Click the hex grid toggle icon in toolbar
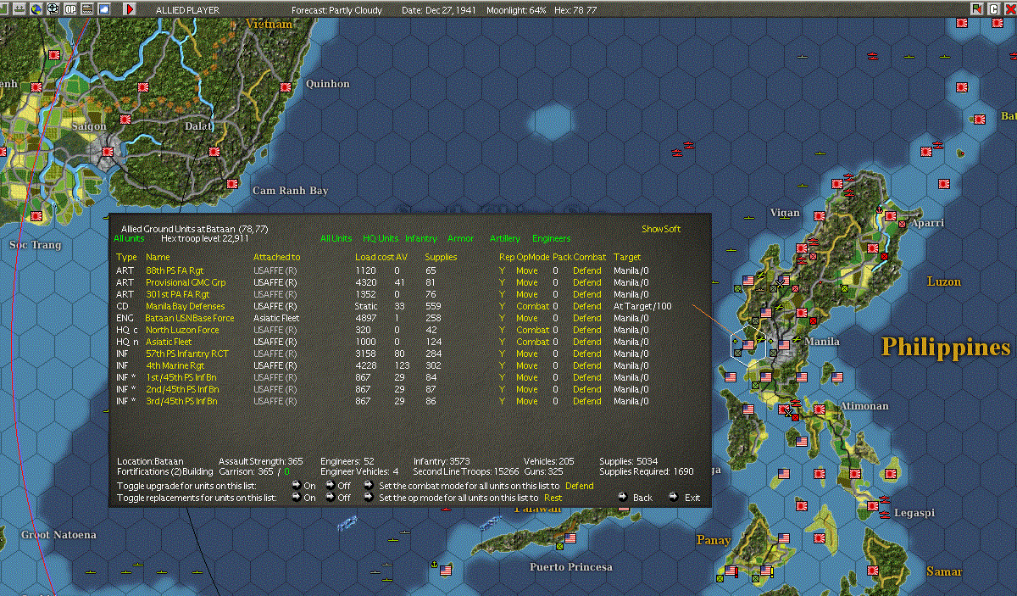 coord(53,9)
